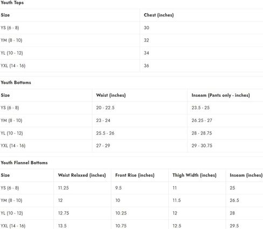Screen dimensions: 263x229
Task: Click the Youth Tops heading
Action: [12, 3]
